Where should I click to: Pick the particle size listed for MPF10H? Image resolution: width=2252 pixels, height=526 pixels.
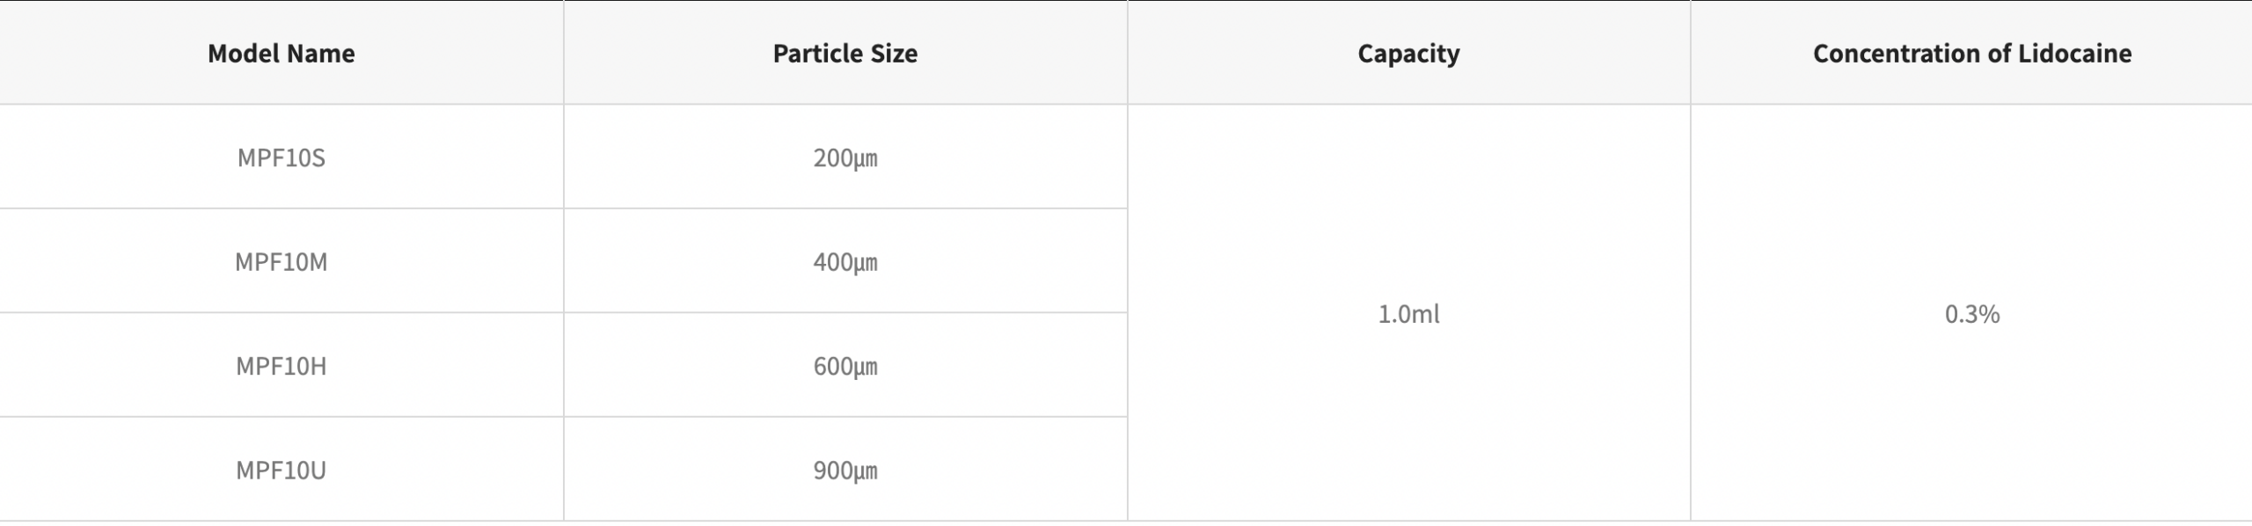844,366
